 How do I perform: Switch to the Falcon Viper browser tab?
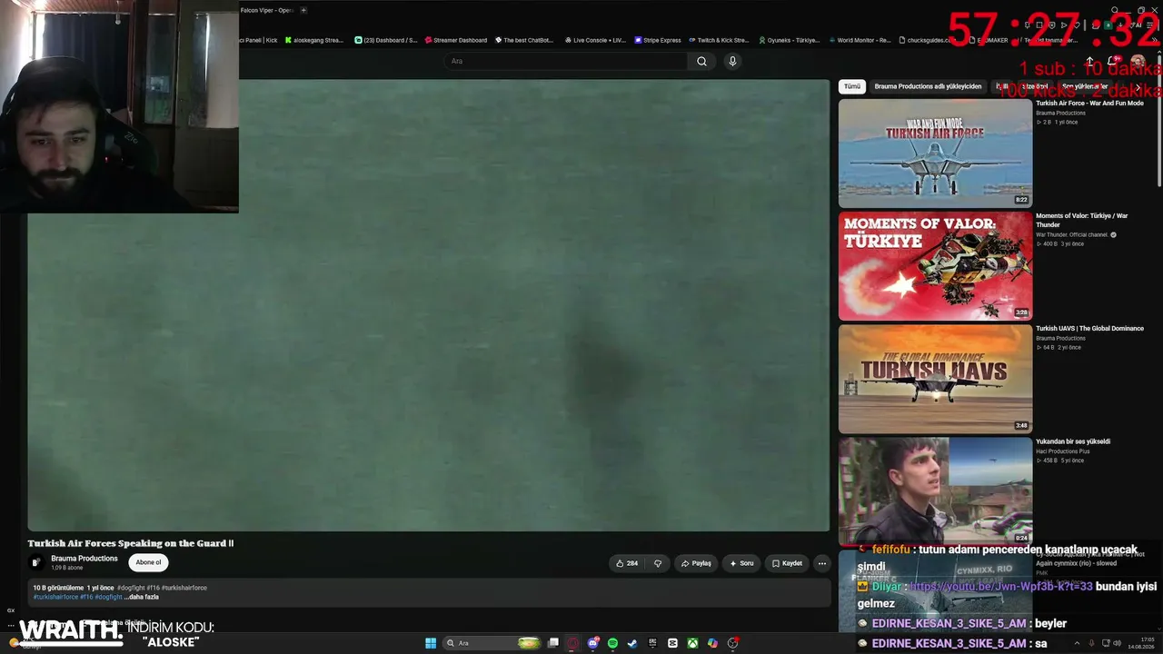267,10
